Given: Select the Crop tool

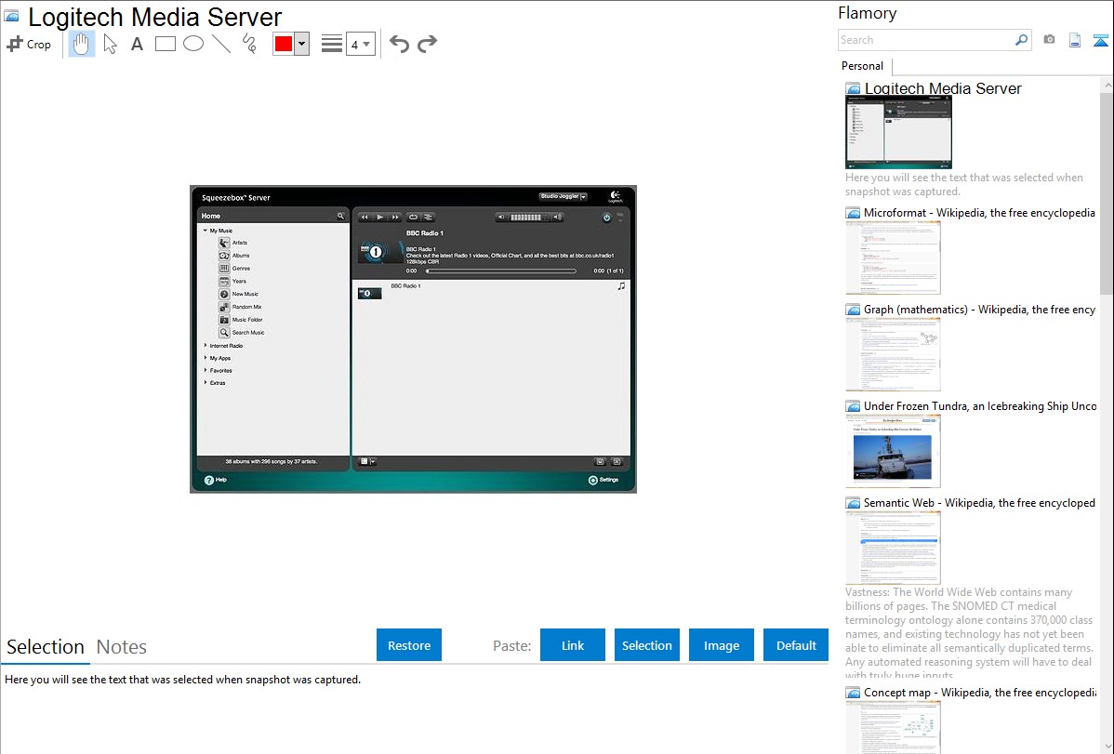Looking at the screenshot, I should [29, 44].
